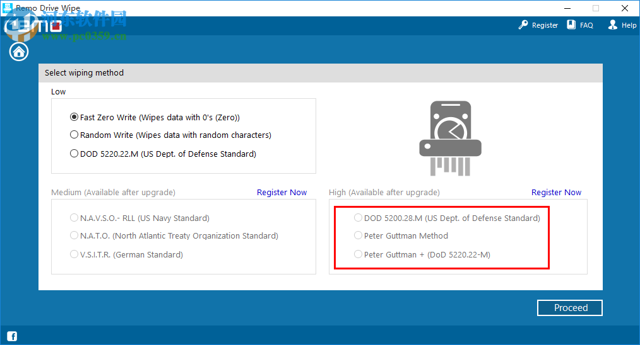
Task: Choose Peter Guttman + (DoD 5220.22-M)
Action: pyautogui.click(x=422, y=254)
